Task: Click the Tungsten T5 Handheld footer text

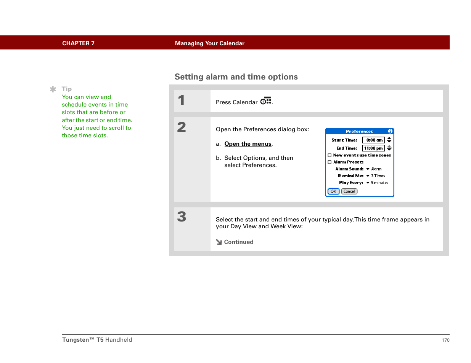Action: point(97,340)
